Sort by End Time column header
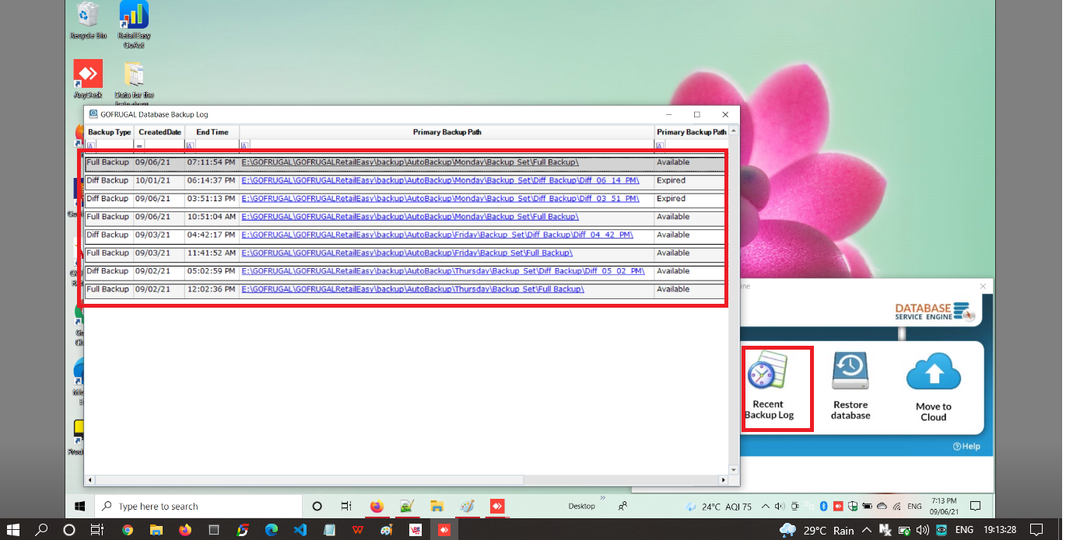Image resolution: width=1066 pixels, height=540 pixels. coord(212,132)
